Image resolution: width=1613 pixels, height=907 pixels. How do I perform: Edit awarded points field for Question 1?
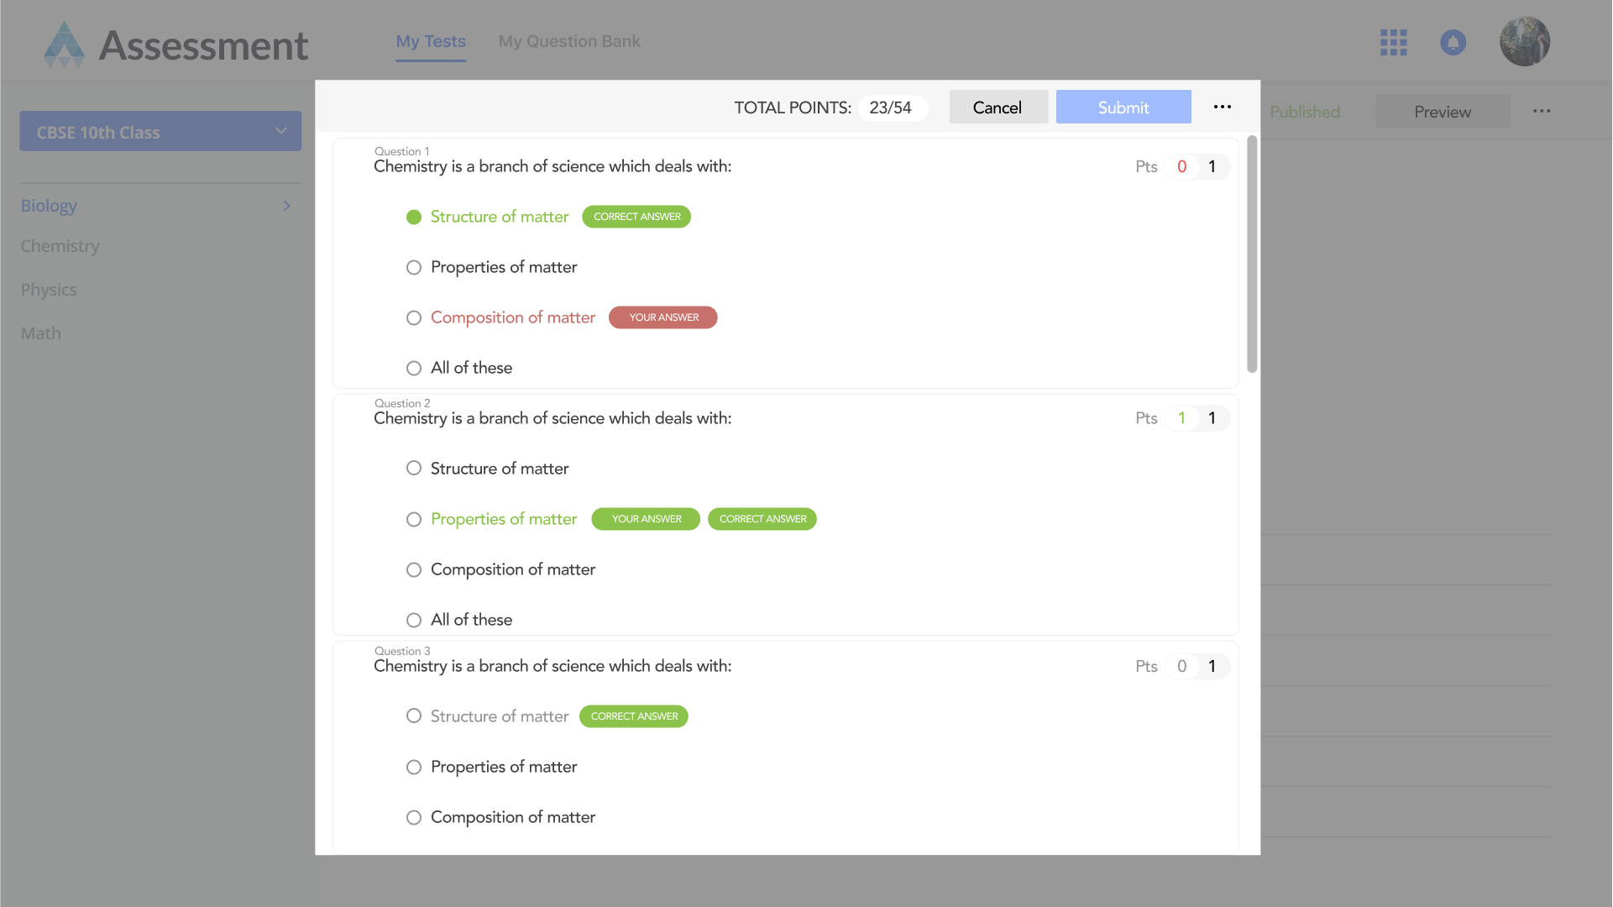[x=1181, y=166]
